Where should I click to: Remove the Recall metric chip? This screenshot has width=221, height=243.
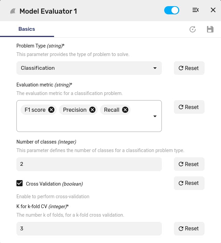click(125, 110)
